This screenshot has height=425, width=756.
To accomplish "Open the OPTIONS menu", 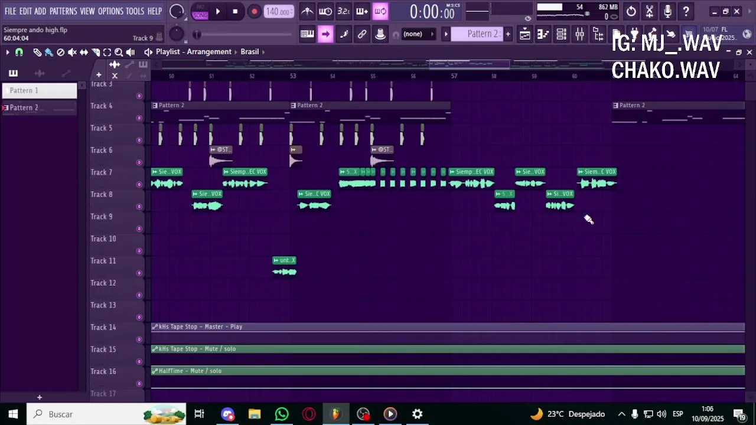I will click(110, 11).
